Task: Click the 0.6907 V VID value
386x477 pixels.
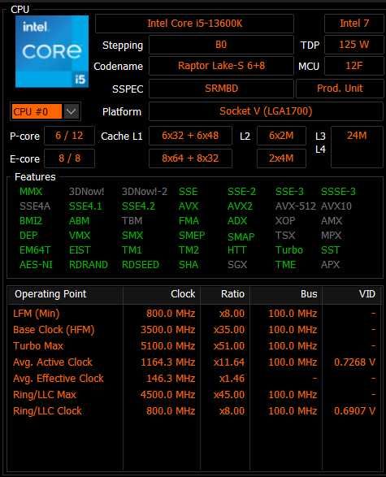Action: tap(354, 411)
